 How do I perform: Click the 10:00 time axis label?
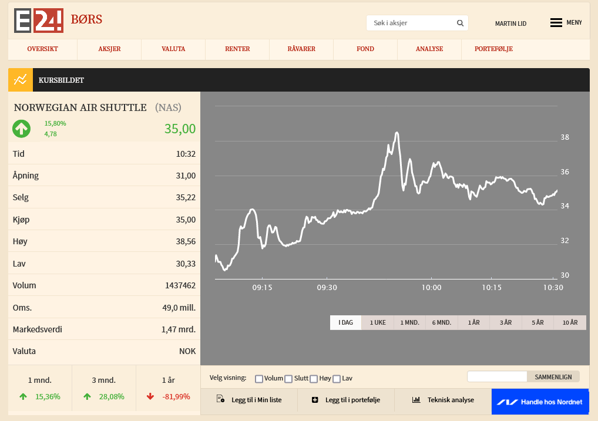[x=431, y=288]
